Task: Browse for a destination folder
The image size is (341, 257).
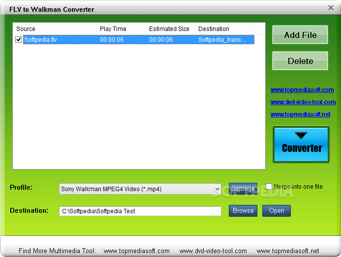Action: click(x=243, y=211)
